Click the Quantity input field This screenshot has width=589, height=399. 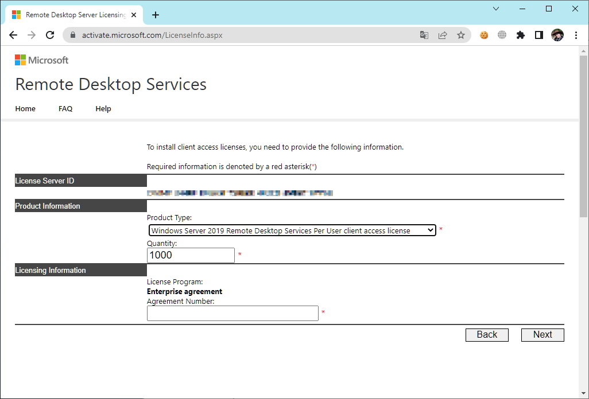point(191,255)
